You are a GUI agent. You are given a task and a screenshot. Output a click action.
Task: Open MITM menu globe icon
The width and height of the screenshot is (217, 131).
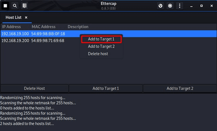pyautogui.click(x=160, y=6)
